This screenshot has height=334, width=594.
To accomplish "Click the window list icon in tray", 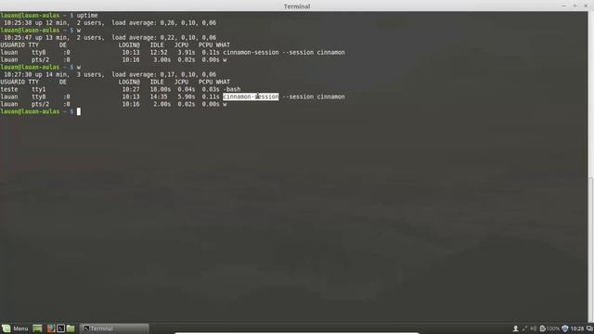I will point(589,328).
